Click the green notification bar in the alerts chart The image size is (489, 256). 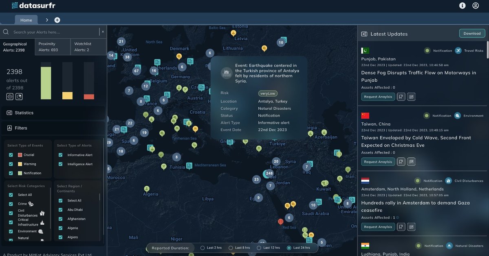(46, 83)
